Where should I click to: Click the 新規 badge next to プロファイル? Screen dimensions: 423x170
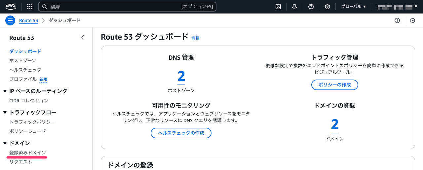tap(43, 80)
